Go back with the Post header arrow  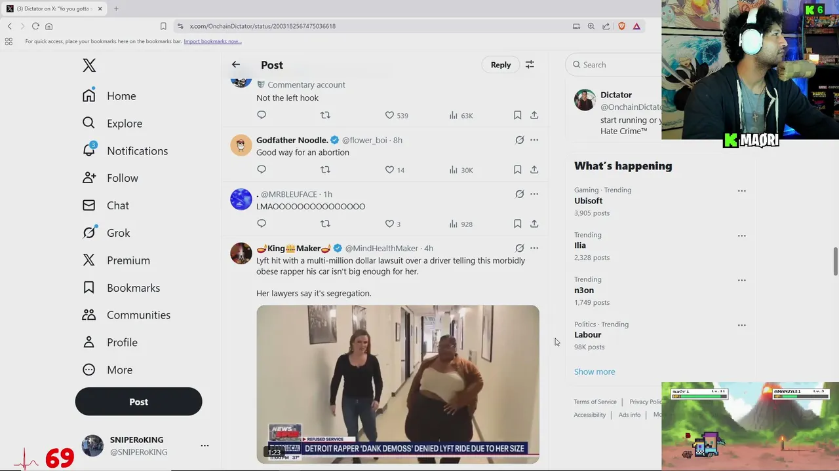pyautogui.click(x=236, y=65)
